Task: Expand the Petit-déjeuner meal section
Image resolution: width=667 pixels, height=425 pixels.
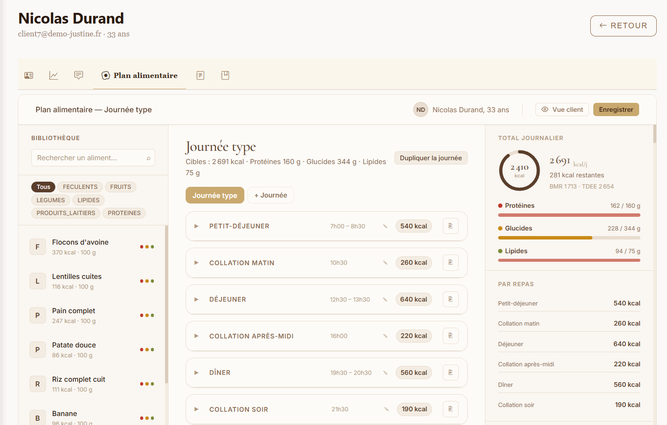Action: [196, 226]
